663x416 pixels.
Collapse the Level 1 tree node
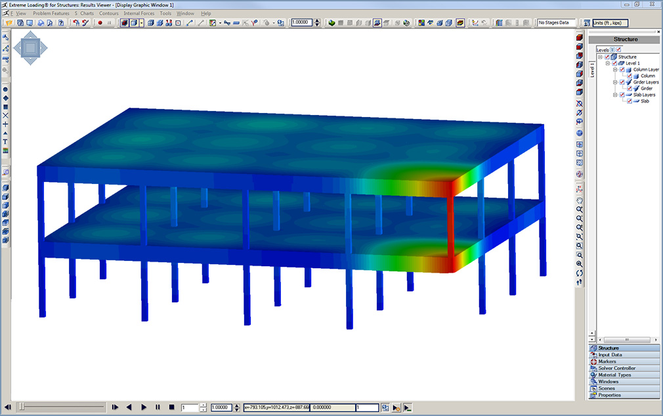pos(607,63)
